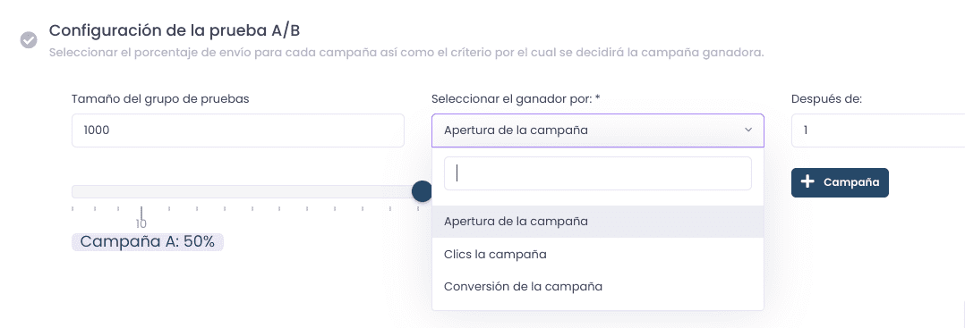Open the 'Seleccionar el ganador por' combo box
The width and height of the screenshot is (965, 328).
coord(598,130)
